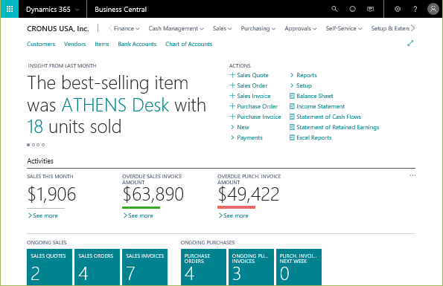Open the user account avatar
Image resolution: width=443 pixels, height=286 pixels.
tap(433, 9)
